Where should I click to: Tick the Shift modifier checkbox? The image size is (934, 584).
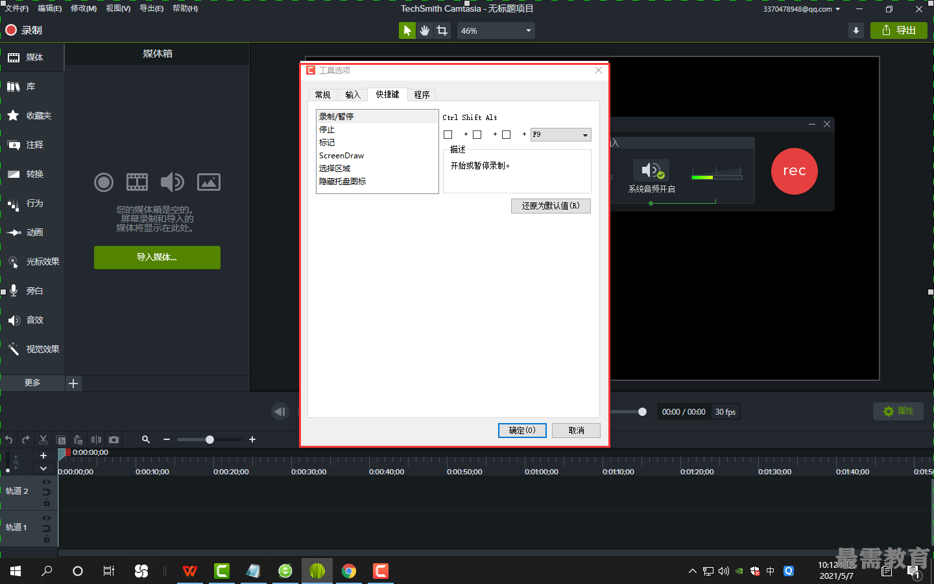[477, 135]
